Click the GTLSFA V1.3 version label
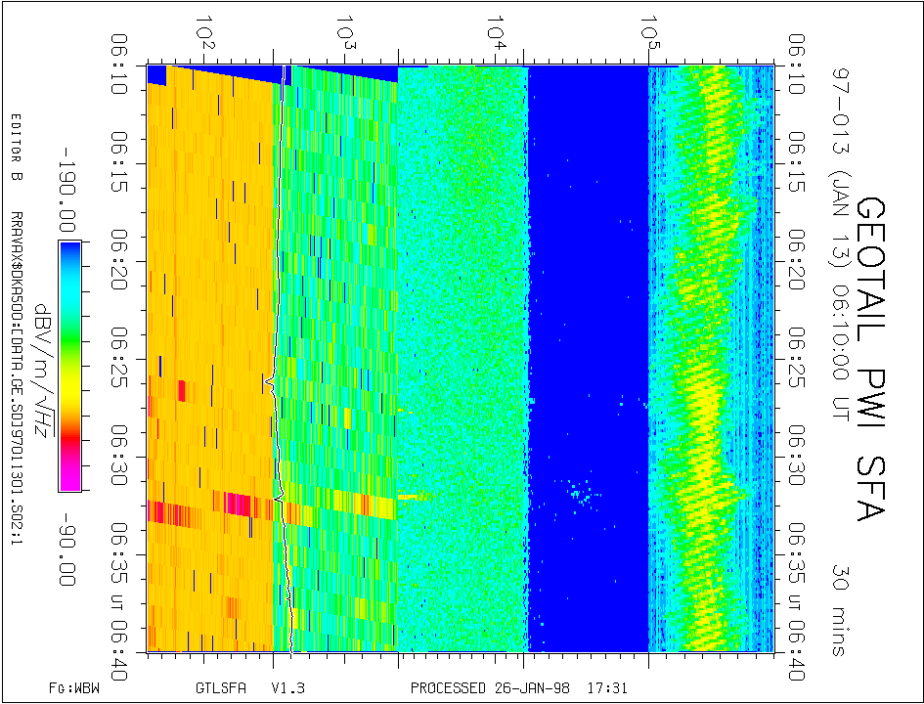The image size is (924, 704). [239, 687]
